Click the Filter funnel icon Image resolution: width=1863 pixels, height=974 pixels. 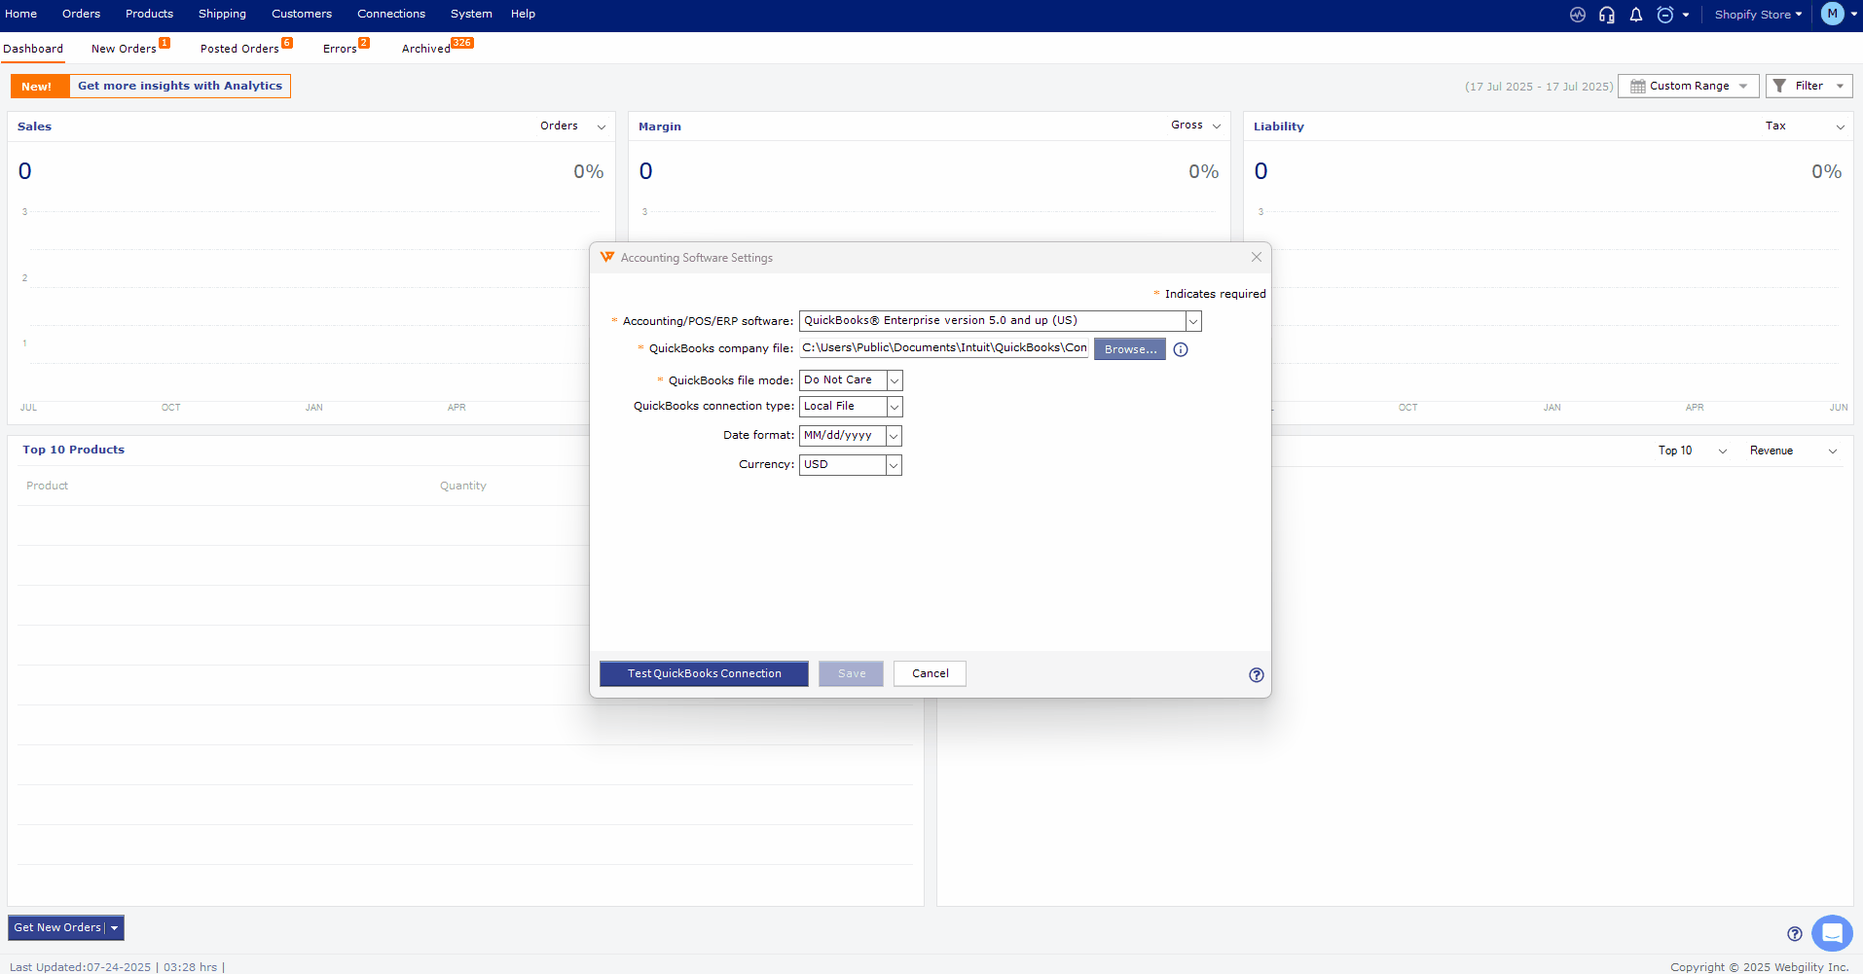[x=1779, y=86]
